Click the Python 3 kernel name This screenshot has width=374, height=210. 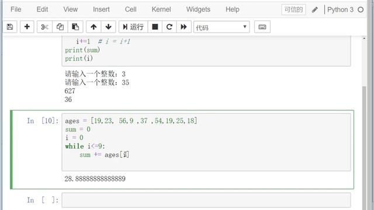pos(340,10)
